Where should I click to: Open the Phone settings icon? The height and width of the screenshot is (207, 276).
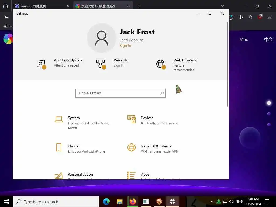[x=58, y=147]
